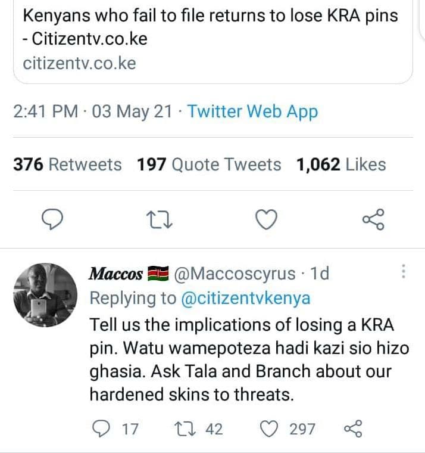Click the tweet timestamp 2:41 PM

point(45,111)
